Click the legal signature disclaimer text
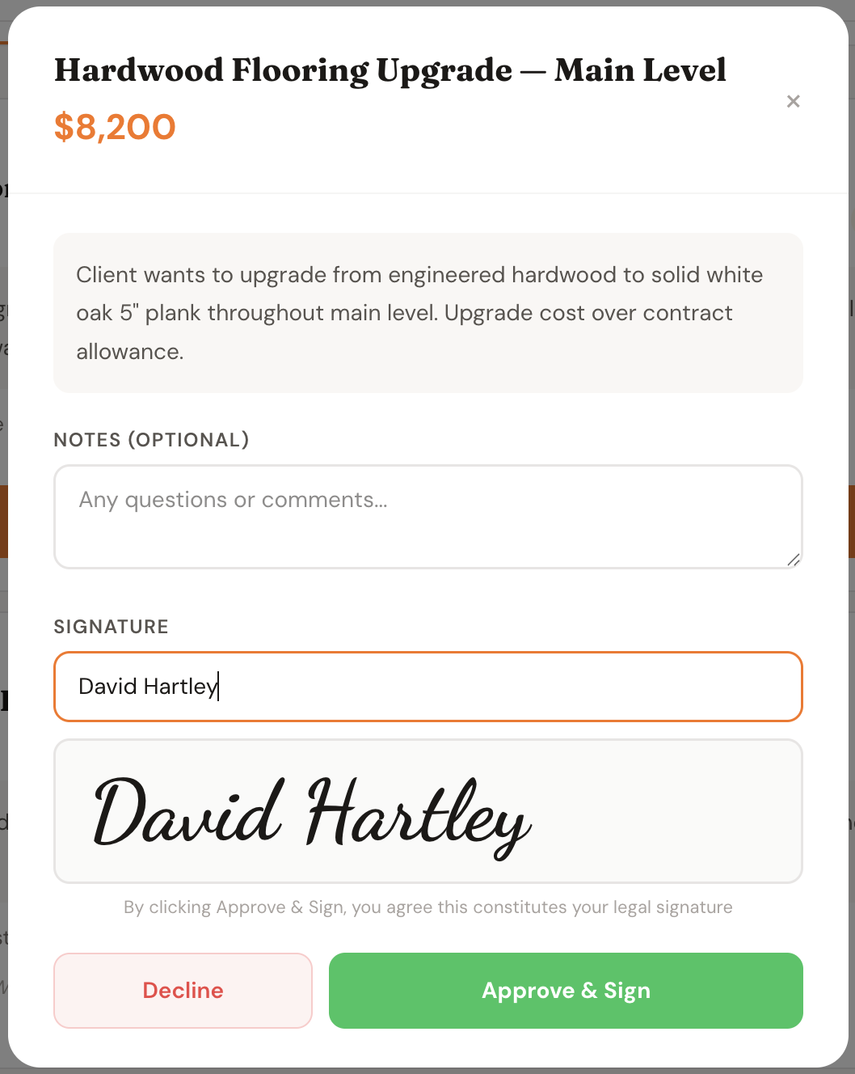The height and width of the screenshot is (1074, 855). 428,907
